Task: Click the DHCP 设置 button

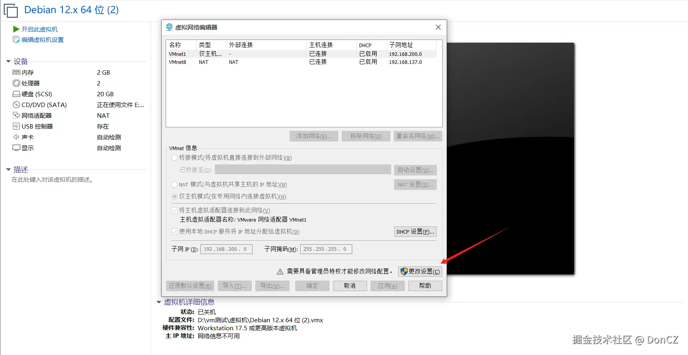Action: point(415,232)
